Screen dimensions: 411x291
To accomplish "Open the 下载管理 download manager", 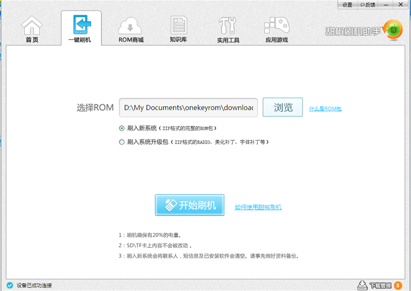I will 380,285.
